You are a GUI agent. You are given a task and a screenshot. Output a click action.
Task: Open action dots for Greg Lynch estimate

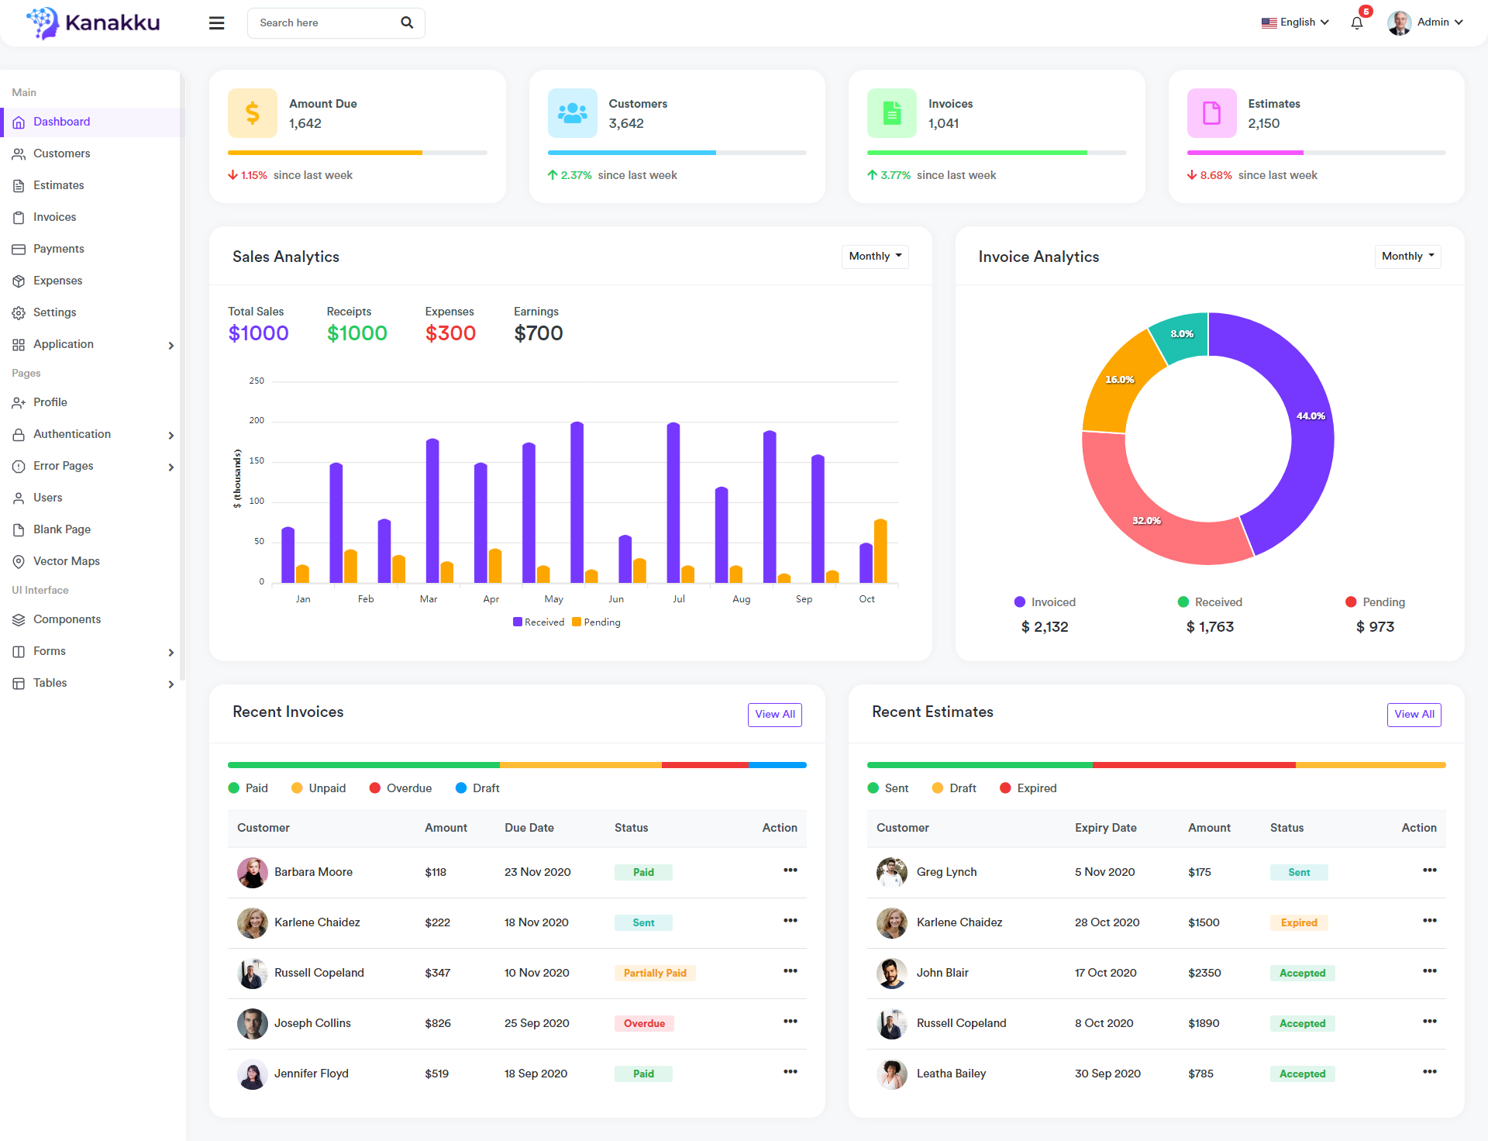(1429, 870)
